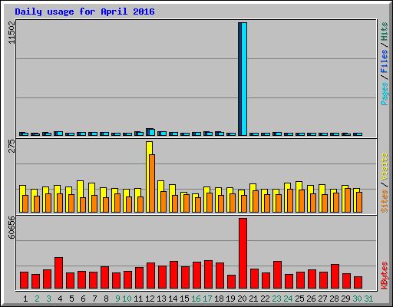This screenshot has height=307, width=393.
Task: Click day label 21 on the x-axis
Action: click(253, 299)
